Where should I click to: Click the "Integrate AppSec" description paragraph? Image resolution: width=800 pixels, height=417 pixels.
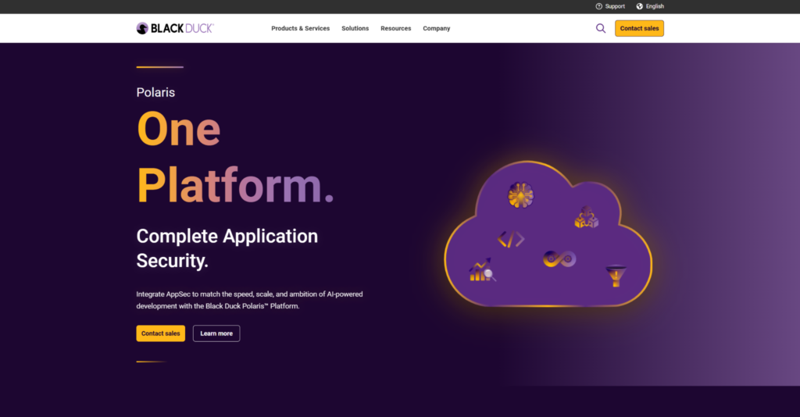click(x=249, y=301)
